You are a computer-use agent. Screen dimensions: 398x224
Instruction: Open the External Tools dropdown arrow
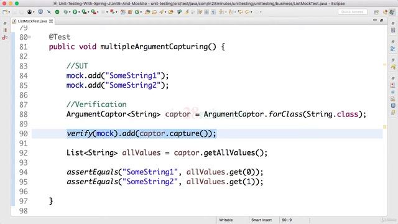(98, 12)
